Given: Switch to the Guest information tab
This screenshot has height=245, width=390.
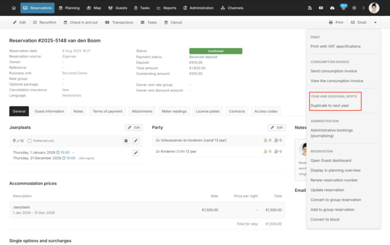Looking at the screenshot, I should click(x=49, y=111).
